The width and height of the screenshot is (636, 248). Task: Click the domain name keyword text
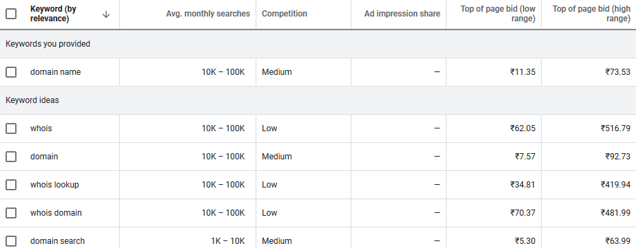[55, 72]
